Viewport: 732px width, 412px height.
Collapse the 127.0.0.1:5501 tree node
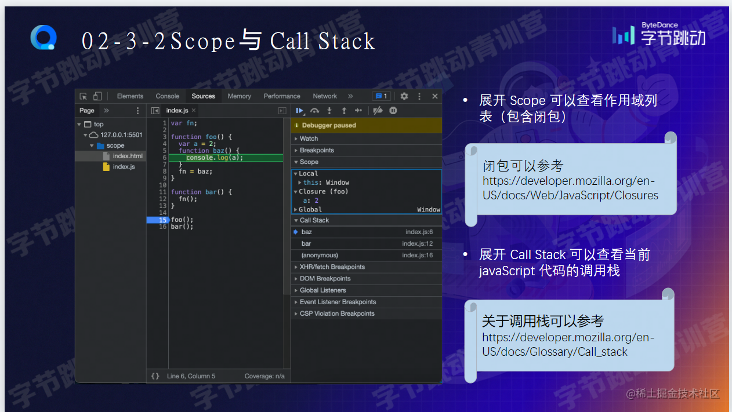pos(84,135)
